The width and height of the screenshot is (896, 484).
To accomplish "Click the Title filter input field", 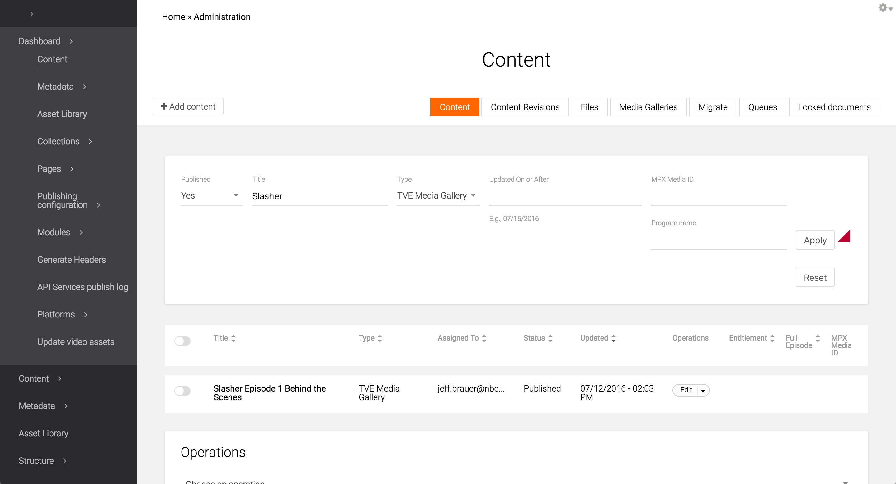I will coord(319,196).
